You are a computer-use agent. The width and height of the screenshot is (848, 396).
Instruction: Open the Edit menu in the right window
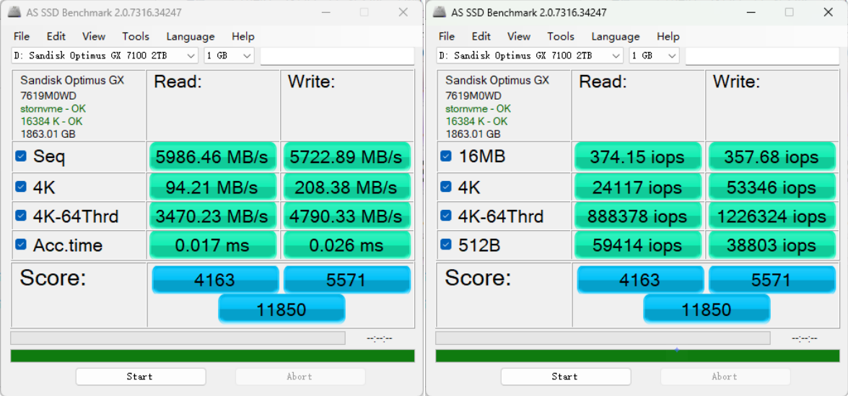(481, 36)
